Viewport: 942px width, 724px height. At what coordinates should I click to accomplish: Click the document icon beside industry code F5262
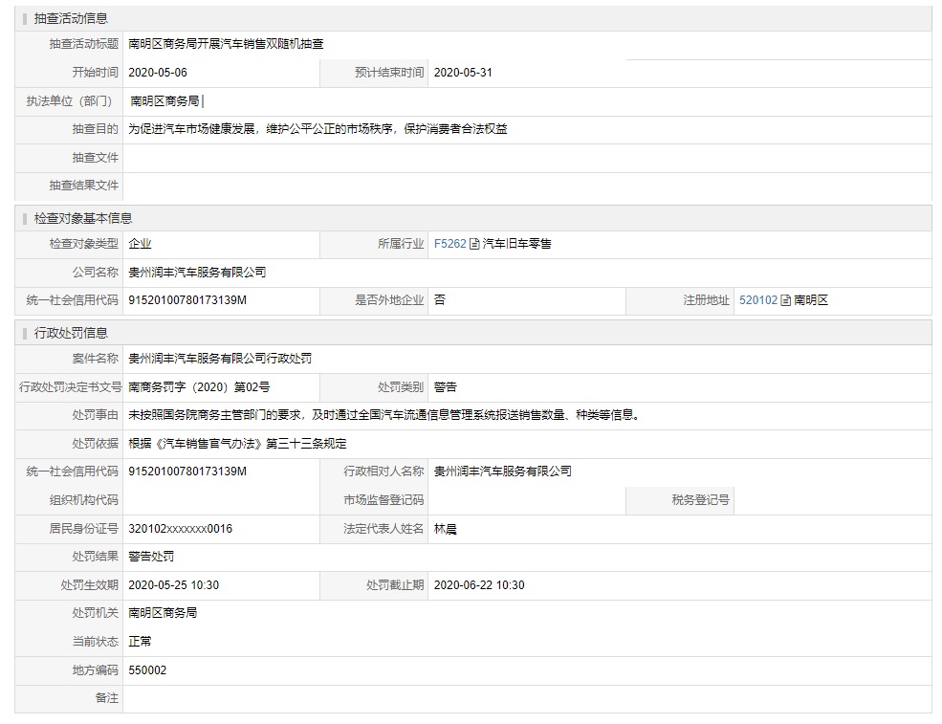point(474,245)
